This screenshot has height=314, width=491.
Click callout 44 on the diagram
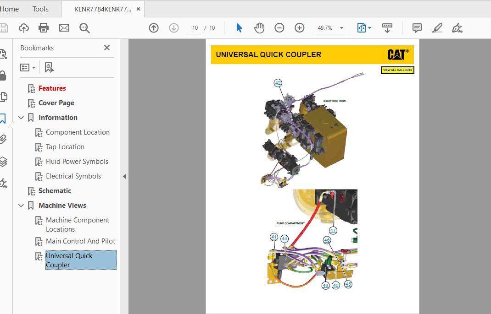tap(285, 238)
